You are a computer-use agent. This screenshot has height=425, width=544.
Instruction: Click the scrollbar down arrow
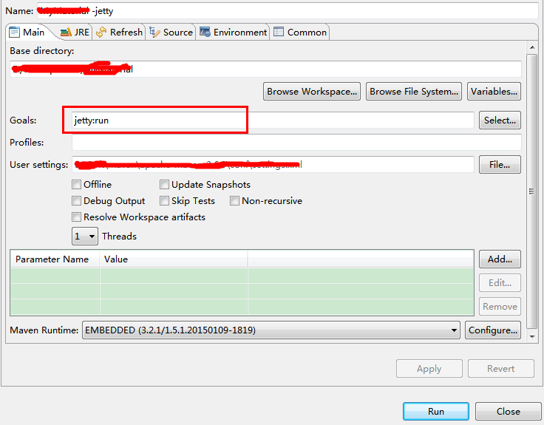pyautogui.click(x=532, y=336)
